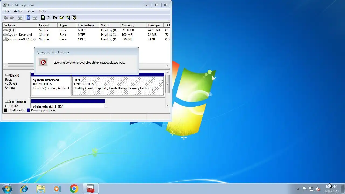The width and height of the screenshot is (345, 194).
Task: Click the clock icon in the Querying Shrink Space dialog
Action: (43, 62)
